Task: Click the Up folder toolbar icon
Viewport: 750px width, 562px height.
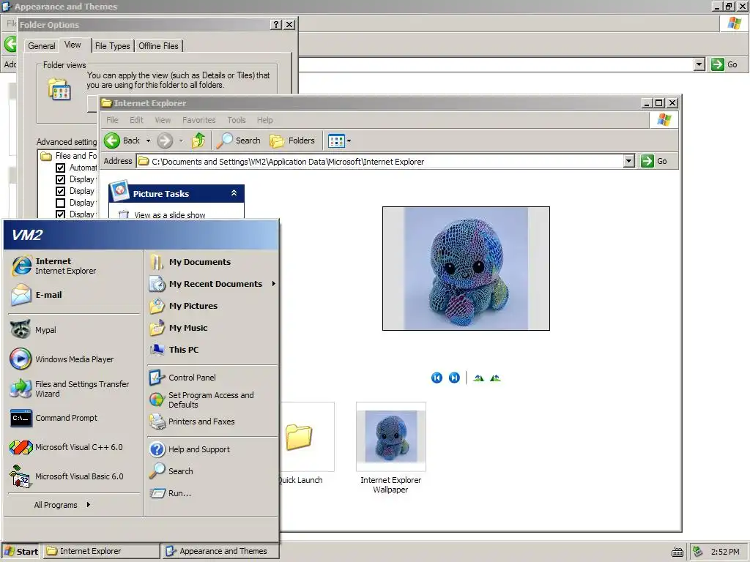Action: 198,140
